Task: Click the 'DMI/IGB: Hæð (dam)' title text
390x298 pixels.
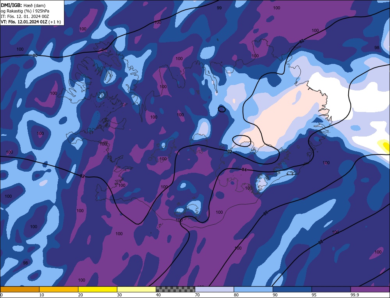Action: point(23,5)
